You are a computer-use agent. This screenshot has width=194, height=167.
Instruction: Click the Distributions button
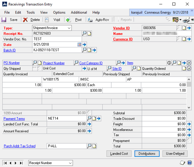tap(147, 154)
